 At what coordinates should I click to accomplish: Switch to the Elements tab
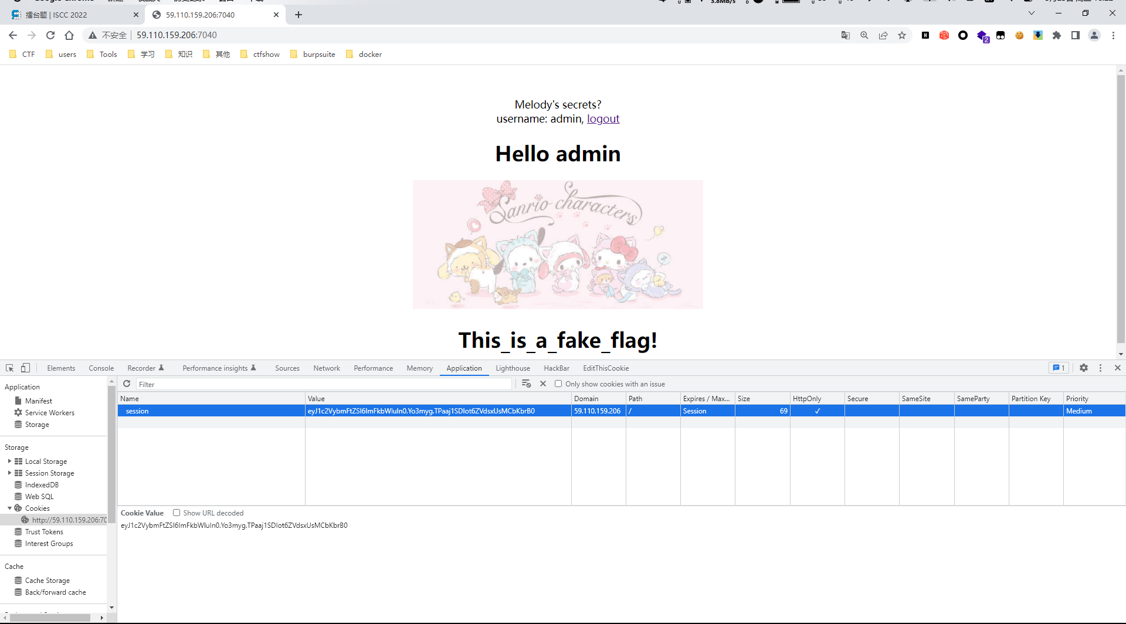[x=61, y=368]
